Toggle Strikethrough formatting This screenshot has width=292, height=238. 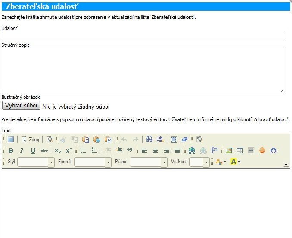pyautogui.click(x=44, y=150)
